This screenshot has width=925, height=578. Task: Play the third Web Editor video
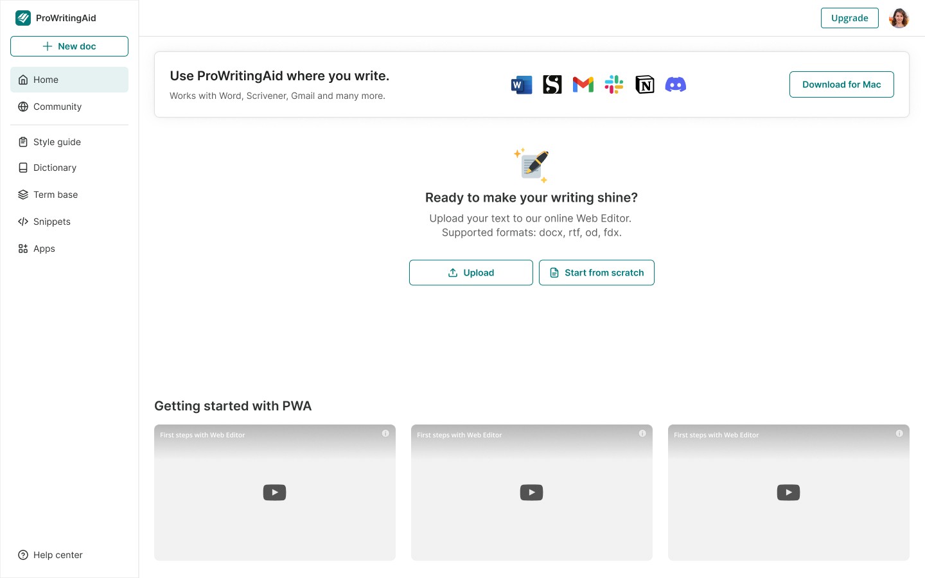pos(788,493)
